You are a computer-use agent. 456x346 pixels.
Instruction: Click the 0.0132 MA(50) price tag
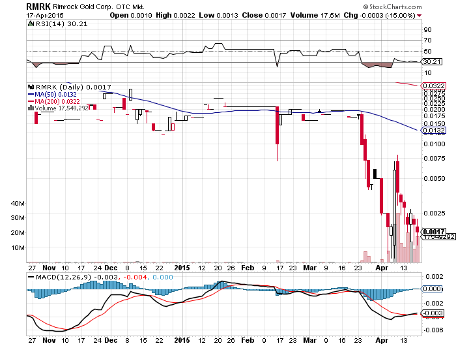coord(433,131)
